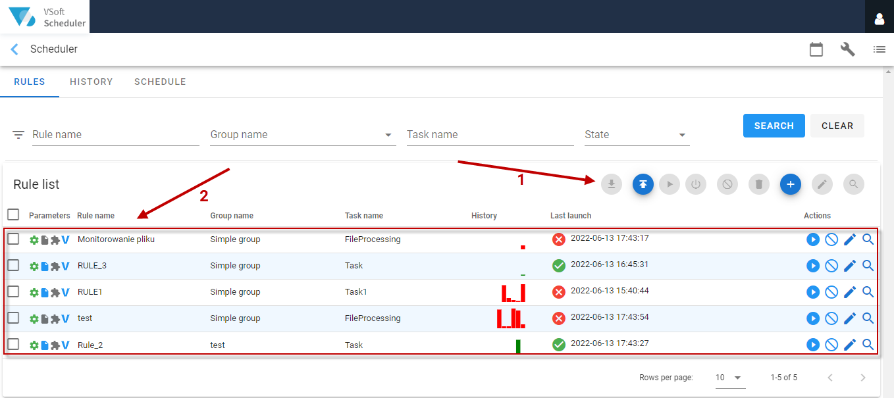Open the calendar view icon

(x=816, y=49)
